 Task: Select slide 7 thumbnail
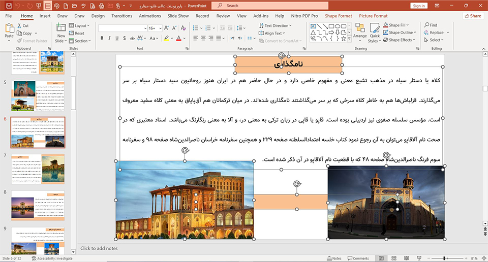point(38,169)
